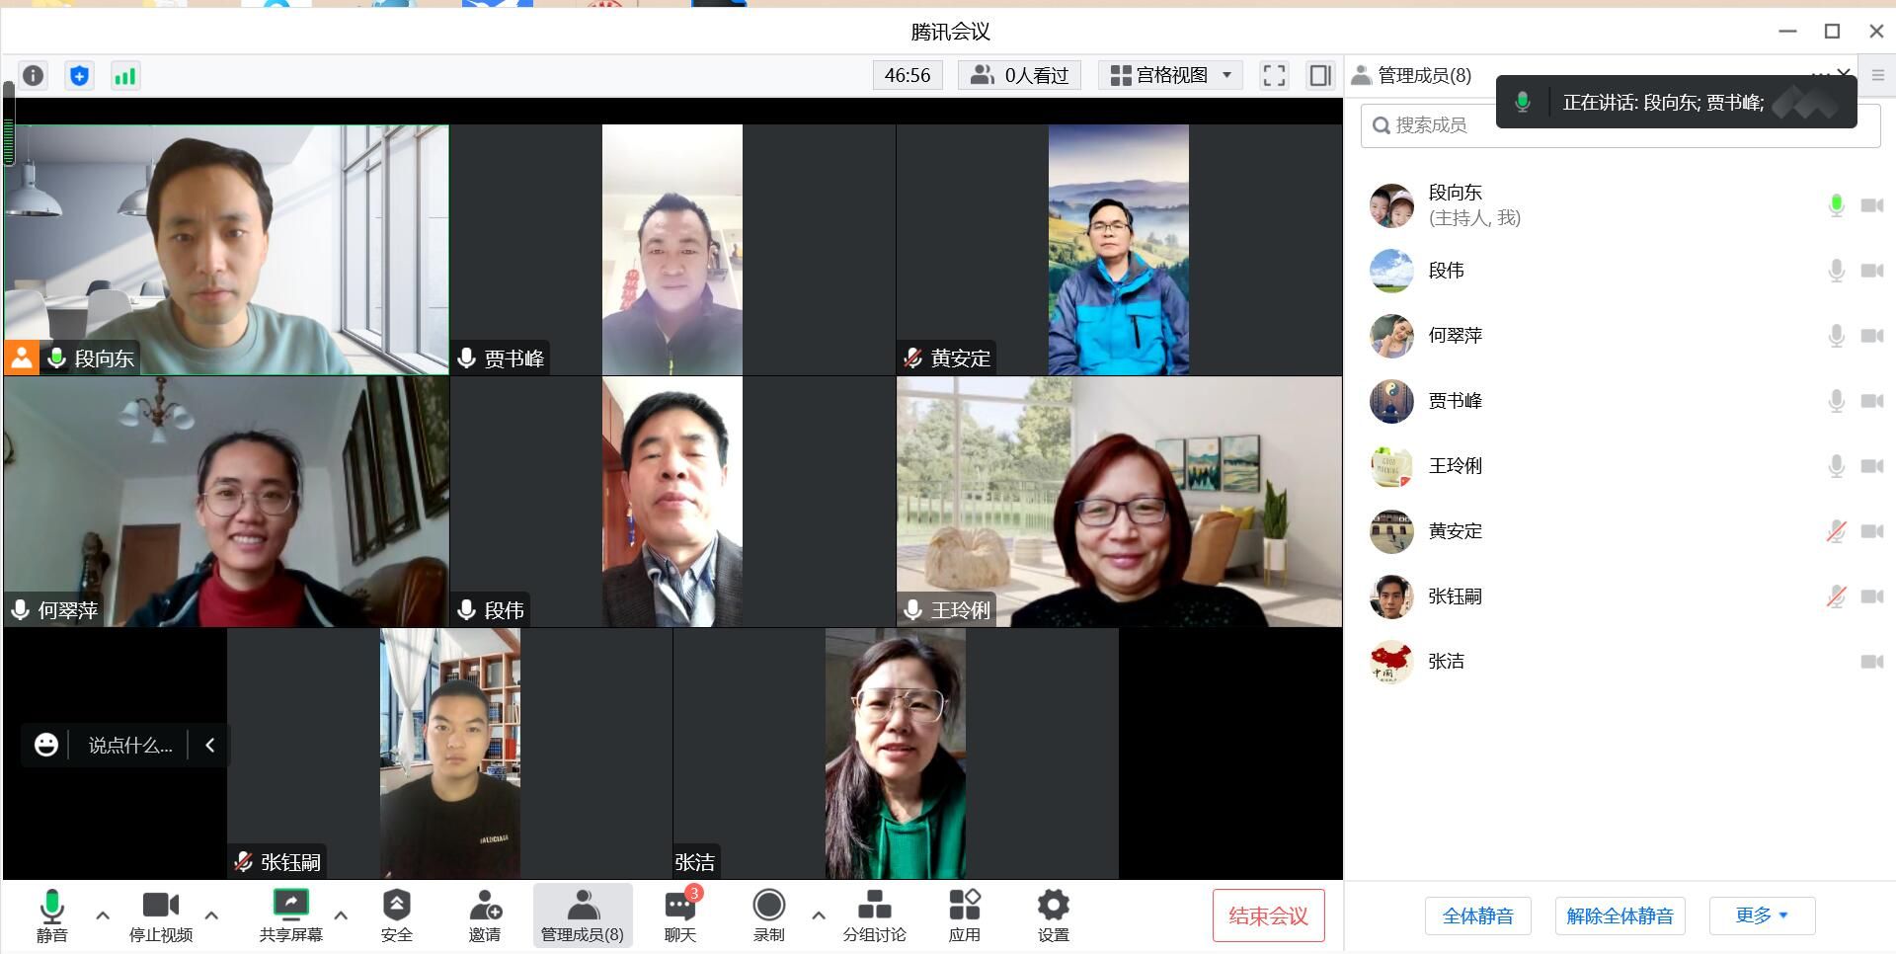The height and width of the screenshot is (954, 1896).
Task: Click 全体静音 mute all button
Action: [x=1477, y=915]
